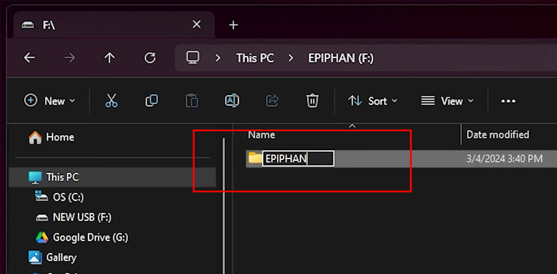Click the Forward navigation arrow
This screenshot has height=274, width=557.
click(x=69, y=58)
